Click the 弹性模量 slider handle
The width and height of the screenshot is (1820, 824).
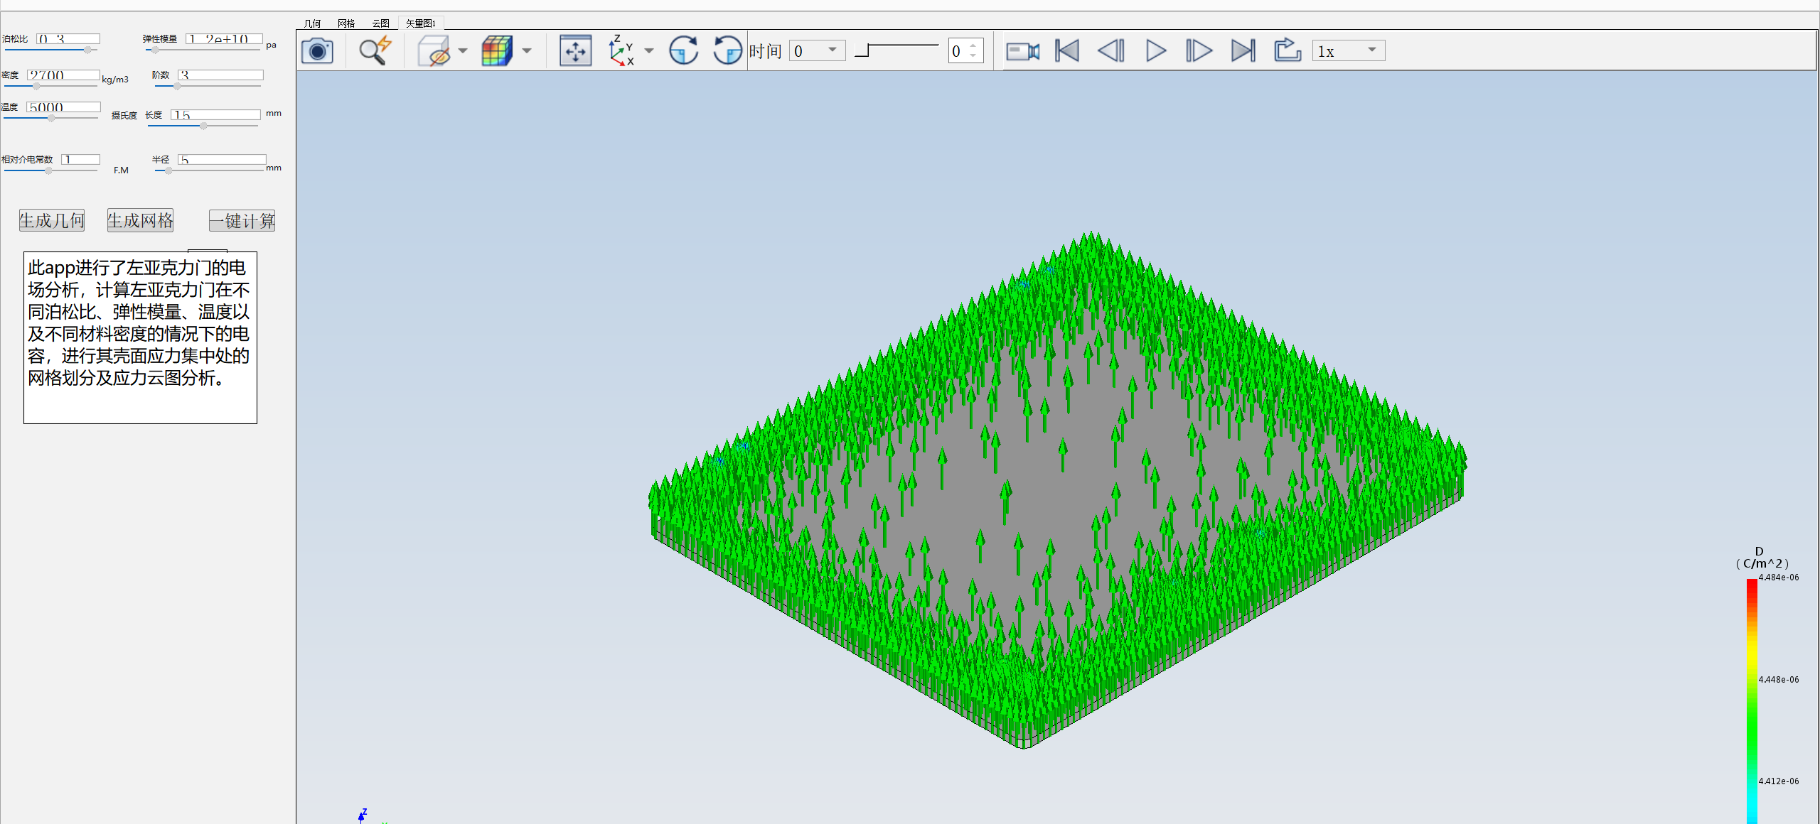tap(155, 50)
